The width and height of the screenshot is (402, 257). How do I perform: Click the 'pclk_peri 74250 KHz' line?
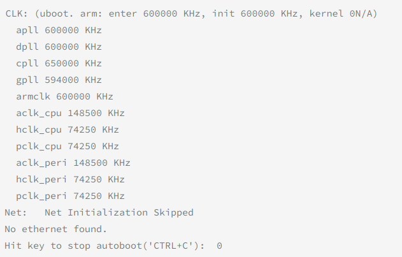coord(70,196)
